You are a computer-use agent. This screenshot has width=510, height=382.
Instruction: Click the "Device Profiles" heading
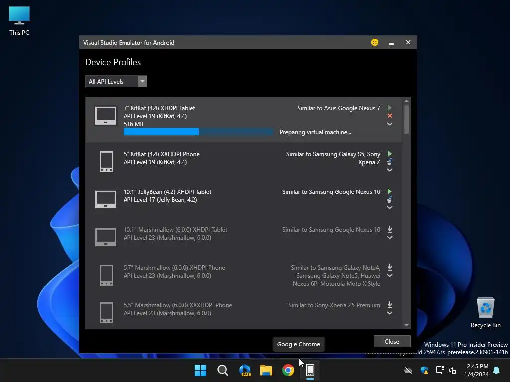click(x=113, y=62)
